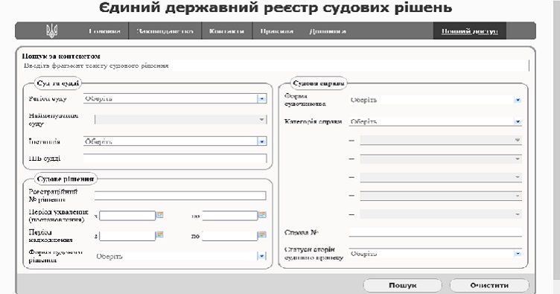Expand the Форма судочинства dropdown
This screenshot has height=294, width=560.
518,100
